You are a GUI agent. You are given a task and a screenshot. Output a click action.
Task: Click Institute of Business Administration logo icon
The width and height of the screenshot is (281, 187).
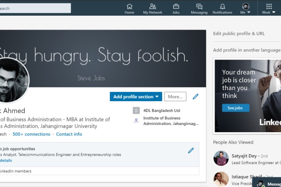pyautogui.click(x=136, y=120)
